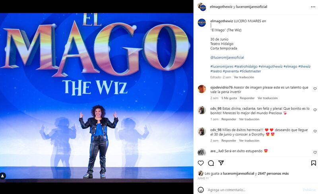Screen dimensions: 318x194
Task: Show tagged people icon on photo
Action: click(x=3, y=176)
